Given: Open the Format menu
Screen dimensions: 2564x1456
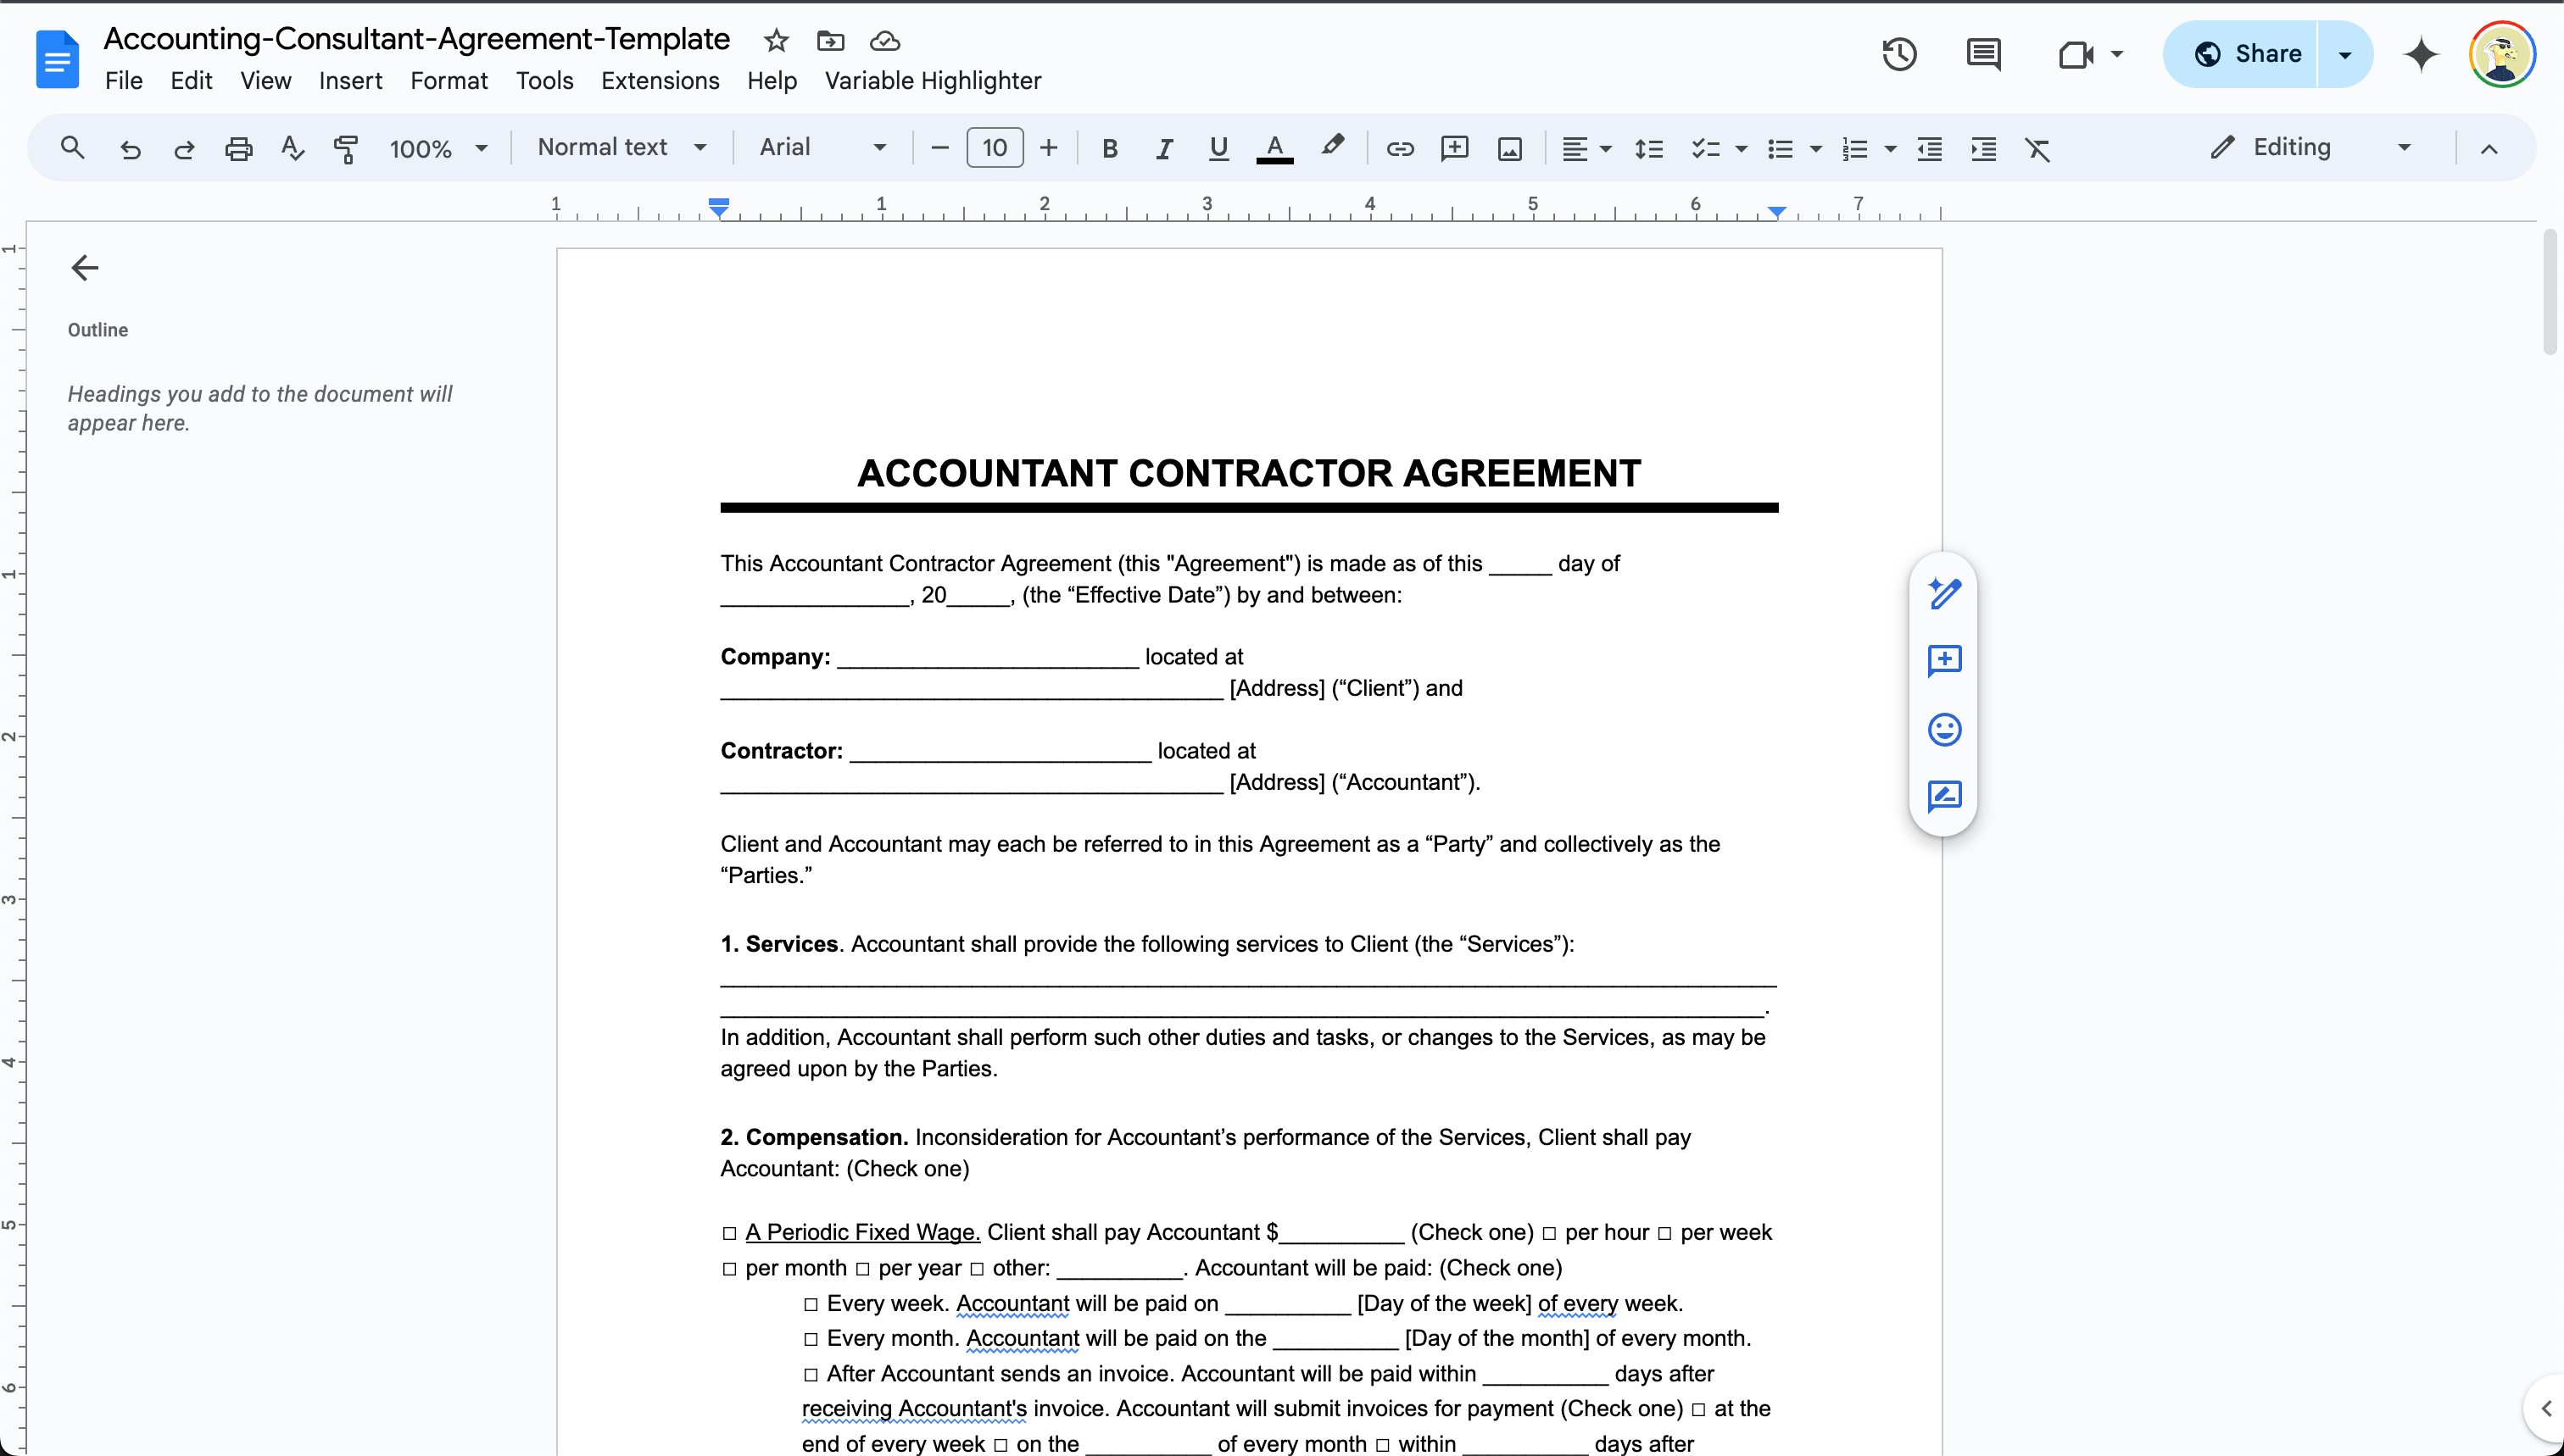Looking at the screenshot, I should (449, 81).
